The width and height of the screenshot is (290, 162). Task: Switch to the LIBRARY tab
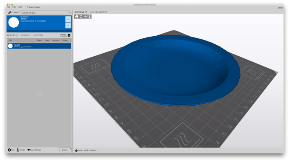(26, 35)
